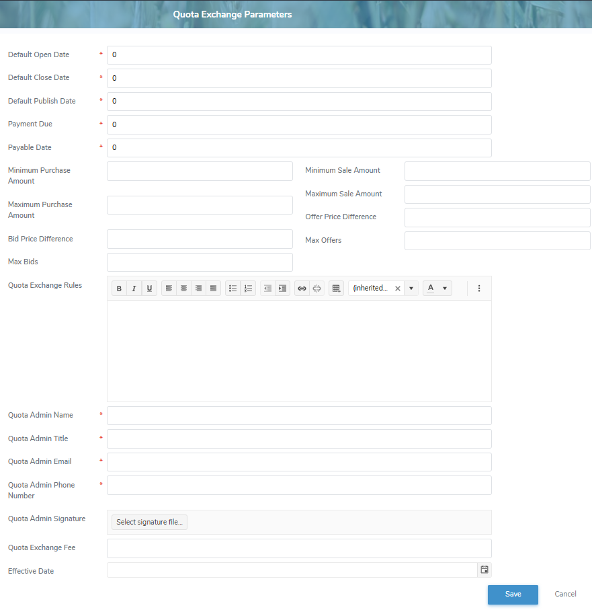
Task: Click the Select signature file button
Action: [x=149, y=522]
